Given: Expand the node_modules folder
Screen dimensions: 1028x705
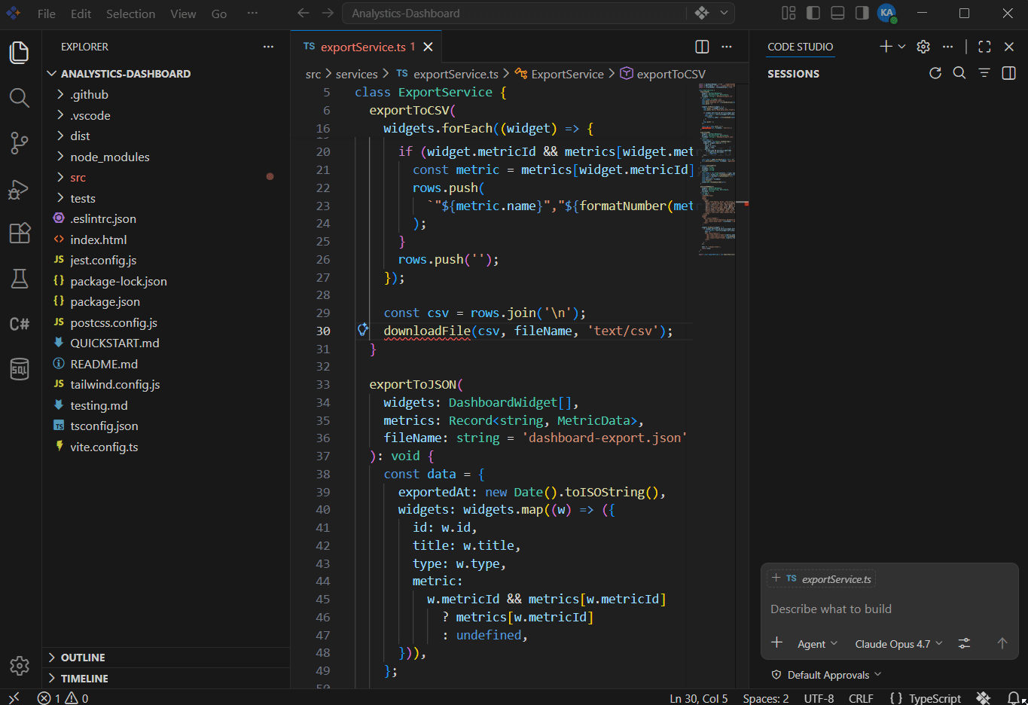Looking at the screenshot, I should 166,157.
